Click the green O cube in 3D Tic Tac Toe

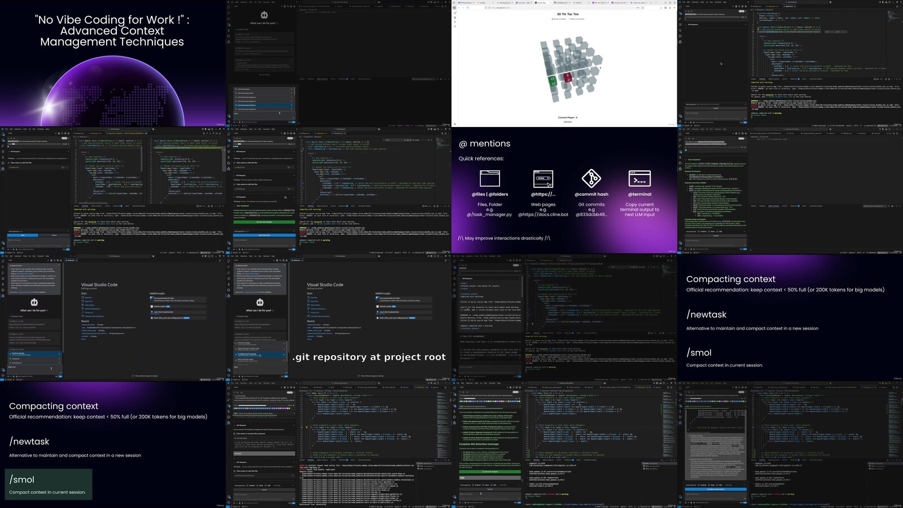(x=553, y=81)
